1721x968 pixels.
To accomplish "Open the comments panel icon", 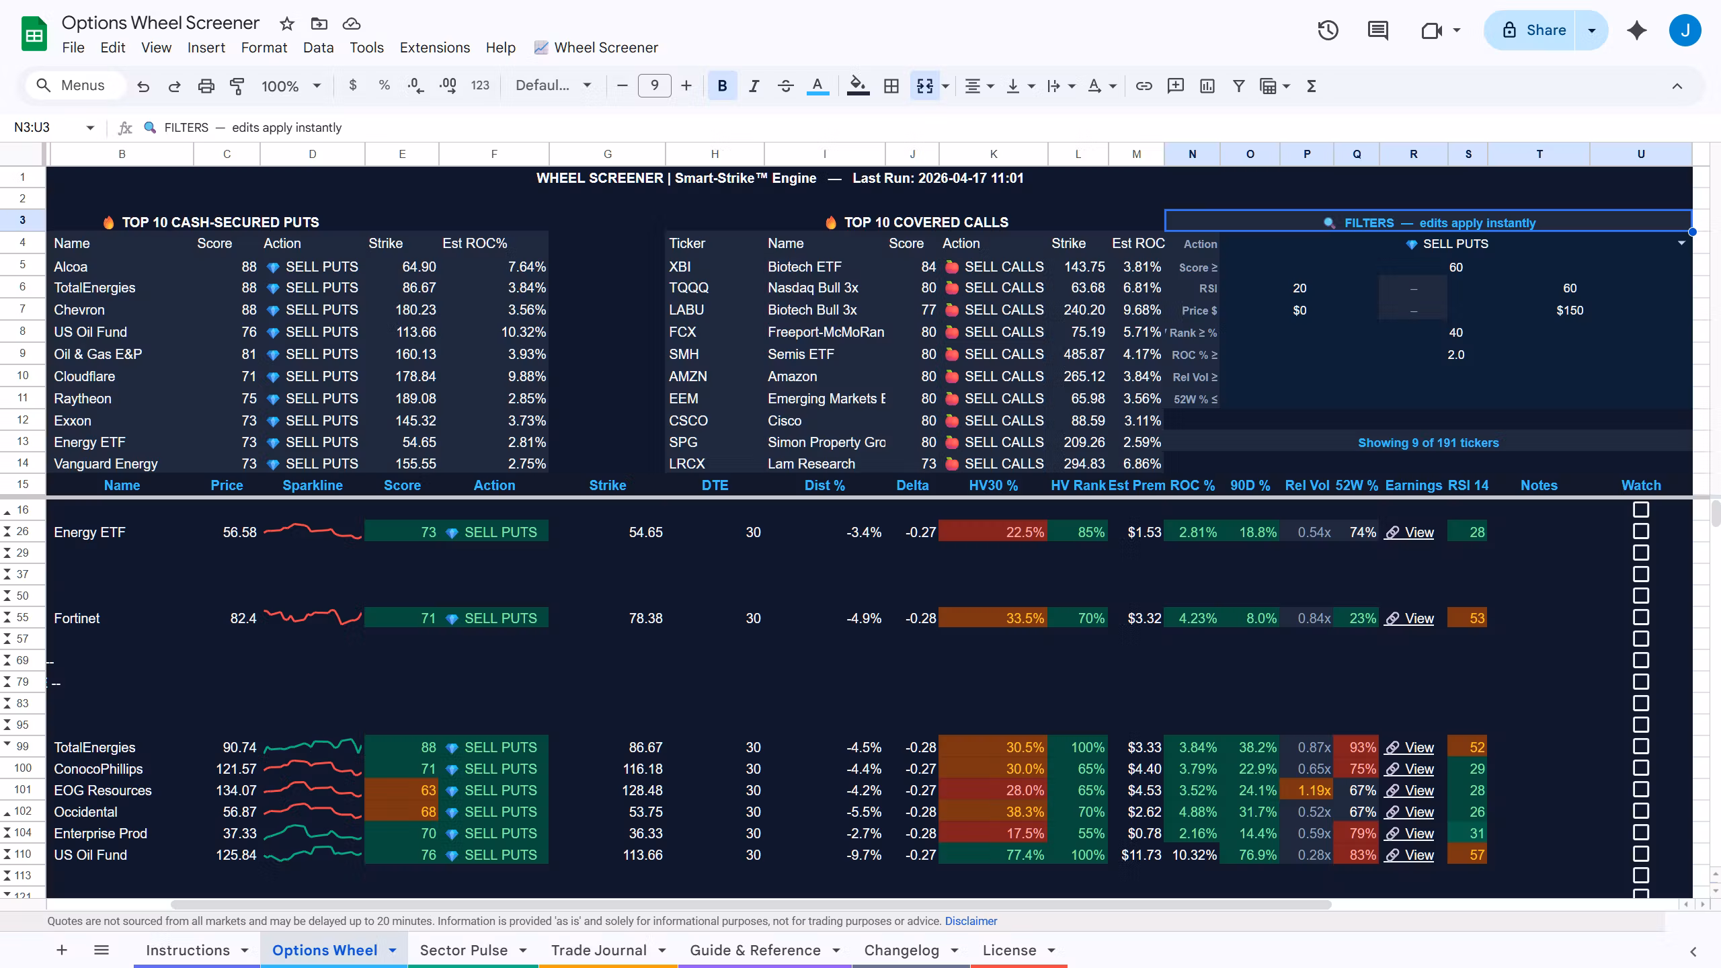I will [1377, 30].
